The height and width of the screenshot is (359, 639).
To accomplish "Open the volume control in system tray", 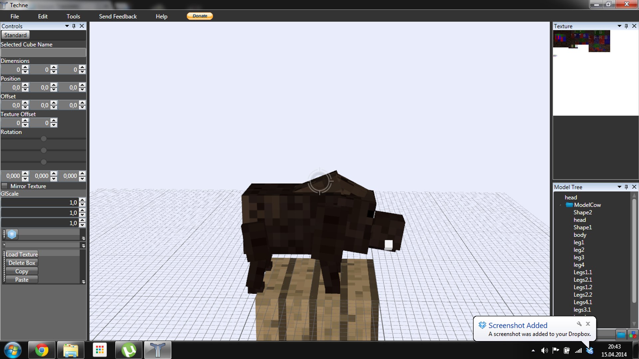I will [x=544, y=350].
